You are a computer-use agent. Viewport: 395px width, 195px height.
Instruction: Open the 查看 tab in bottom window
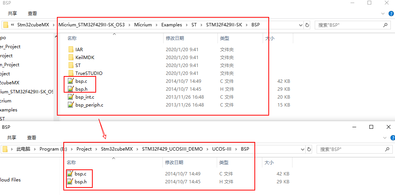point(32,138)
